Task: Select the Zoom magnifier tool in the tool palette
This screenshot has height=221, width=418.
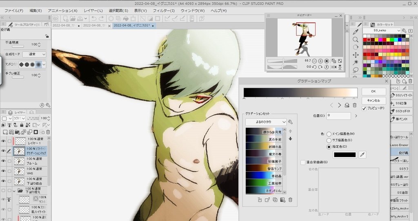Action: (x=356, y=39)
